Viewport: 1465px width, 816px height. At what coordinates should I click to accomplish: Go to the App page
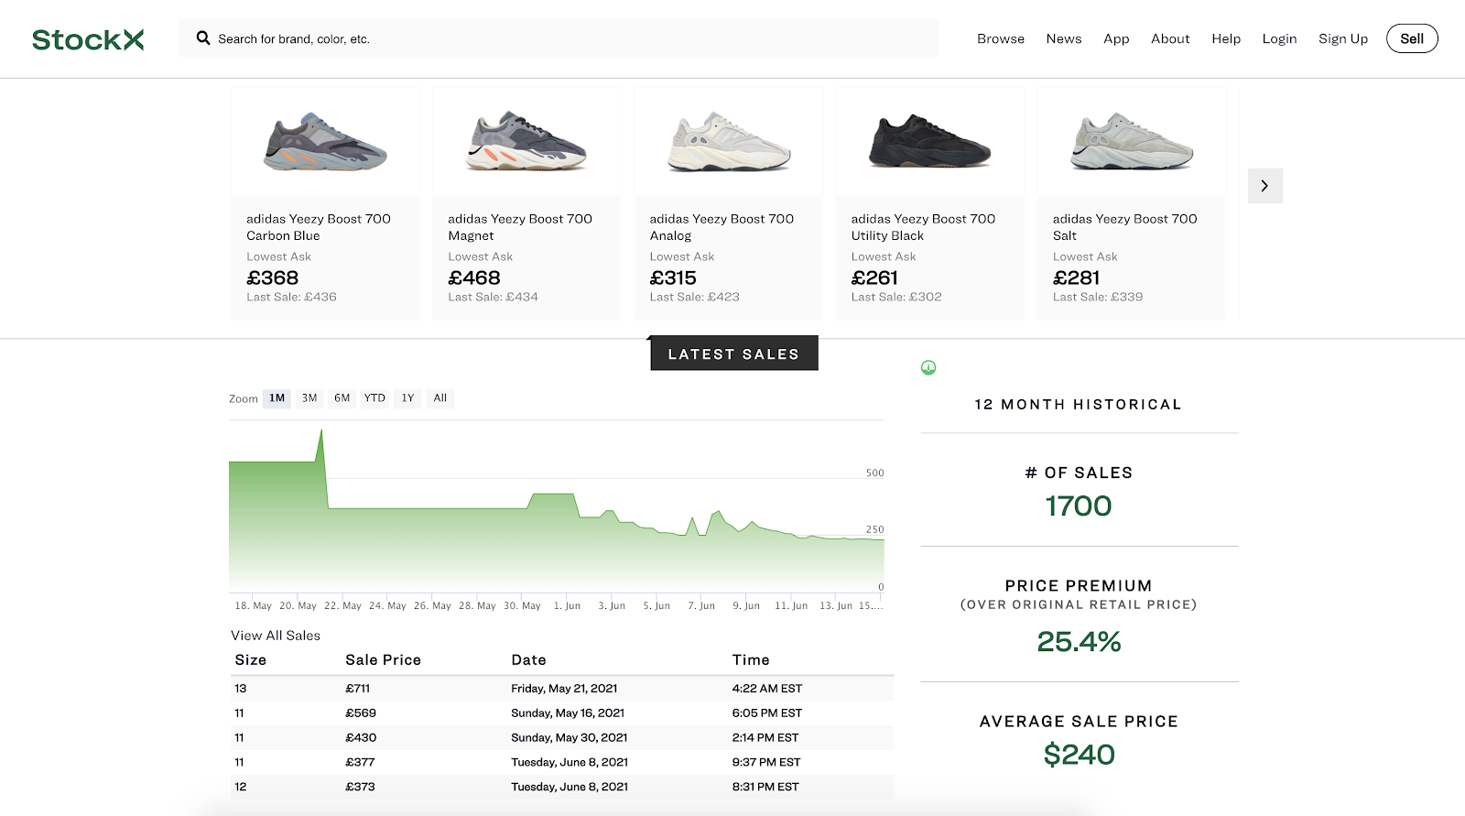point(1116,38)
